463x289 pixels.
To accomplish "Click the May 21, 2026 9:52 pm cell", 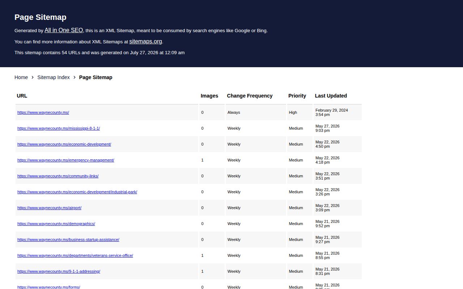I will click(x=337, y=224).
